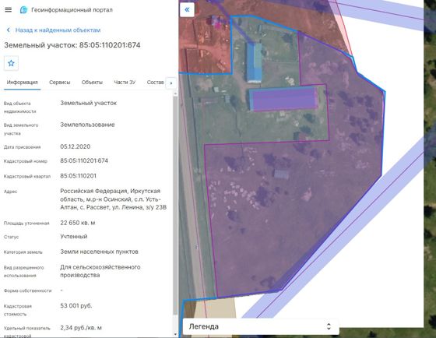Viewport: 436px width, 338px height.
Task: Open the hamburger main menu
Action: (9, 10)
